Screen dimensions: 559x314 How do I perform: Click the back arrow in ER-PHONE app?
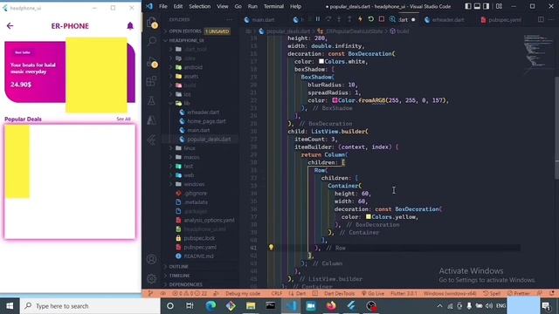click(x=10, y=25)
